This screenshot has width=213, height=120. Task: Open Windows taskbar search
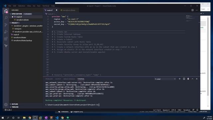click(x=8, y=118)
